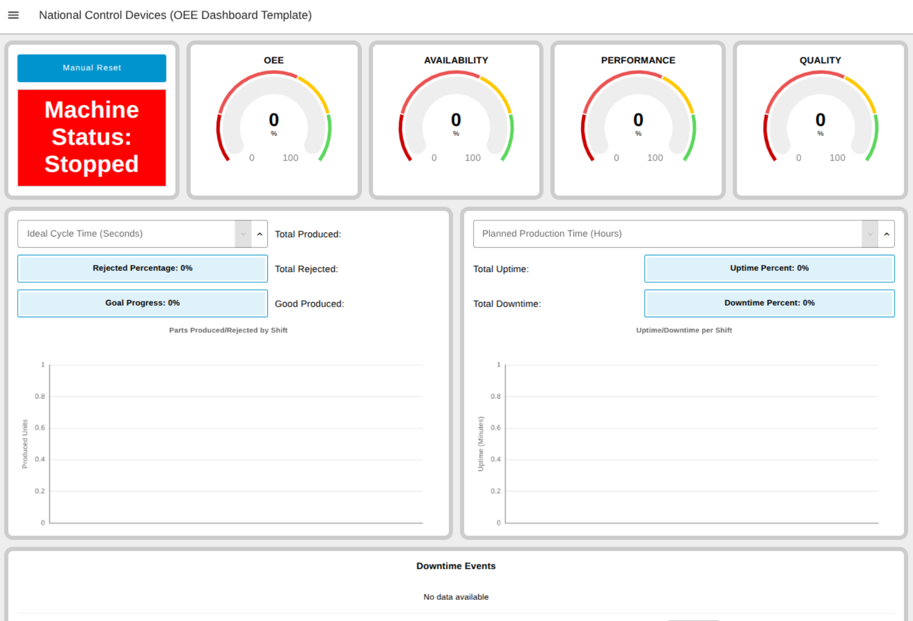Select the Downtime Events section header

coord(456,566)
